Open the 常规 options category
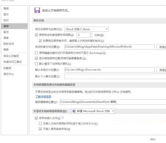The height and width of the screenshot is (143, 166). pos(6,8)
